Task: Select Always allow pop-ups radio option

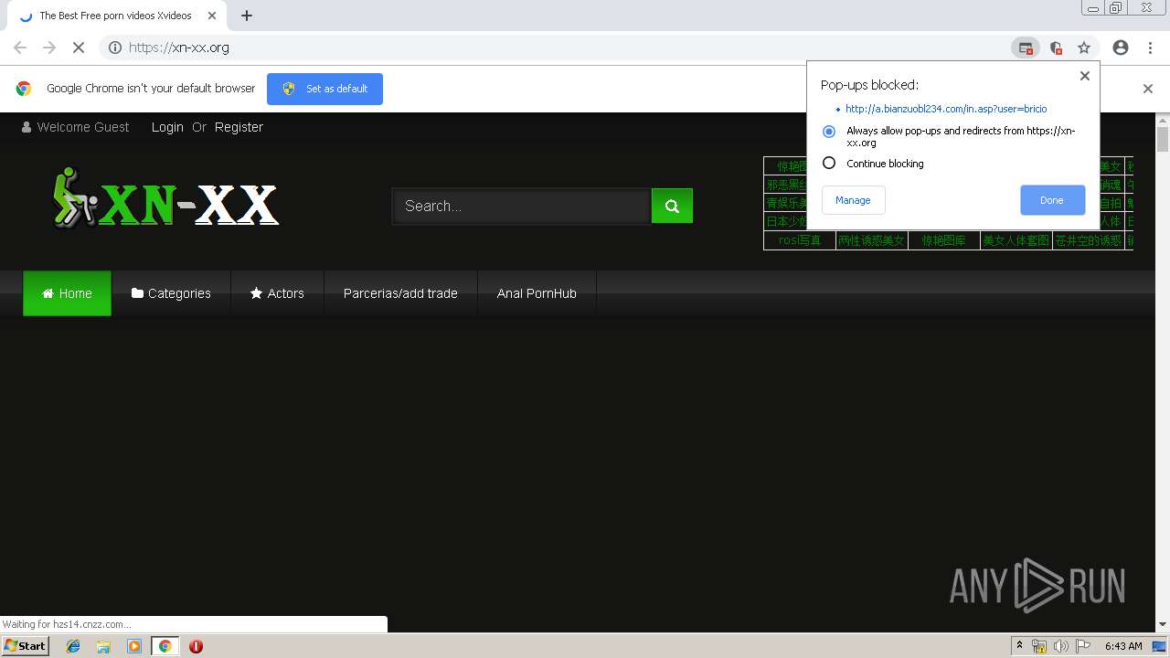Action: click(x=829, y=132)
